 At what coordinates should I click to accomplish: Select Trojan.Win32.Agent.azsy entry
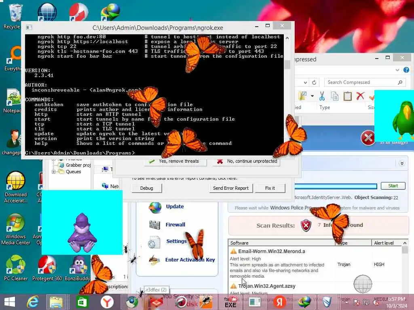click(x=267, y=286)
